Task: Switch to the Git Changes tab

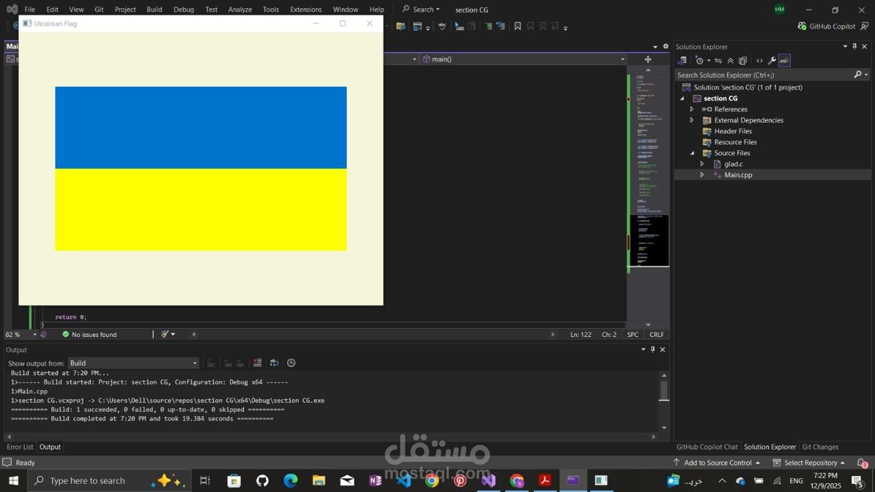Action: point(820,447)
